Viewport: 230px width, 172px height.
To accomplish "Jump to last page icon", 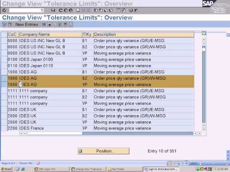I will click(x=111, y=11).
